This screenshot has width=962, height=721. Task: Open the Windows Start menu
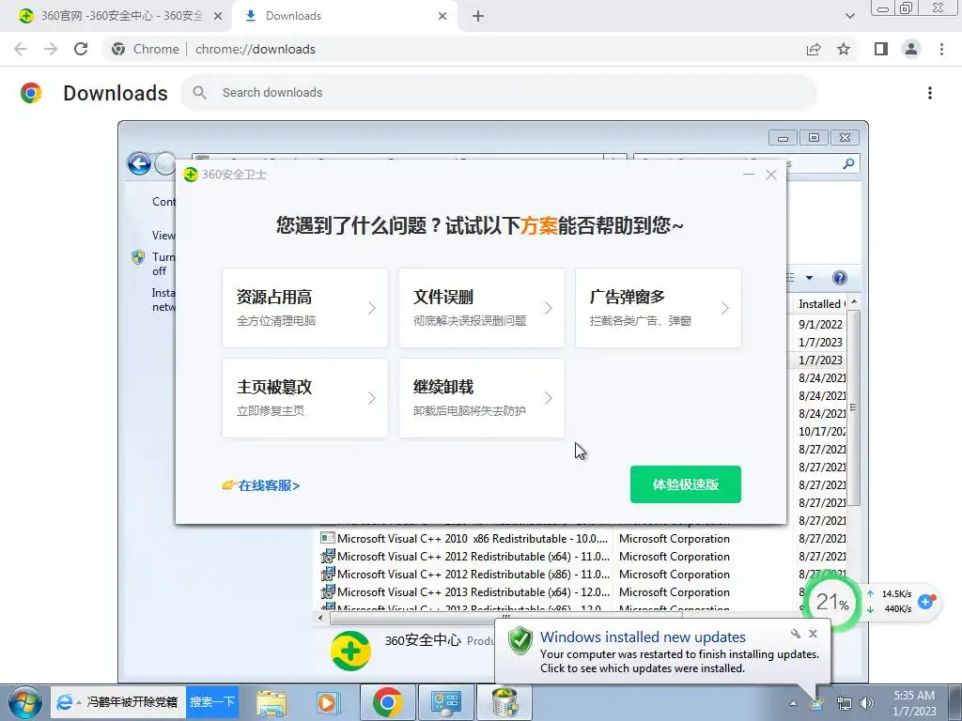pyautogui.click(x=24, y=702)
